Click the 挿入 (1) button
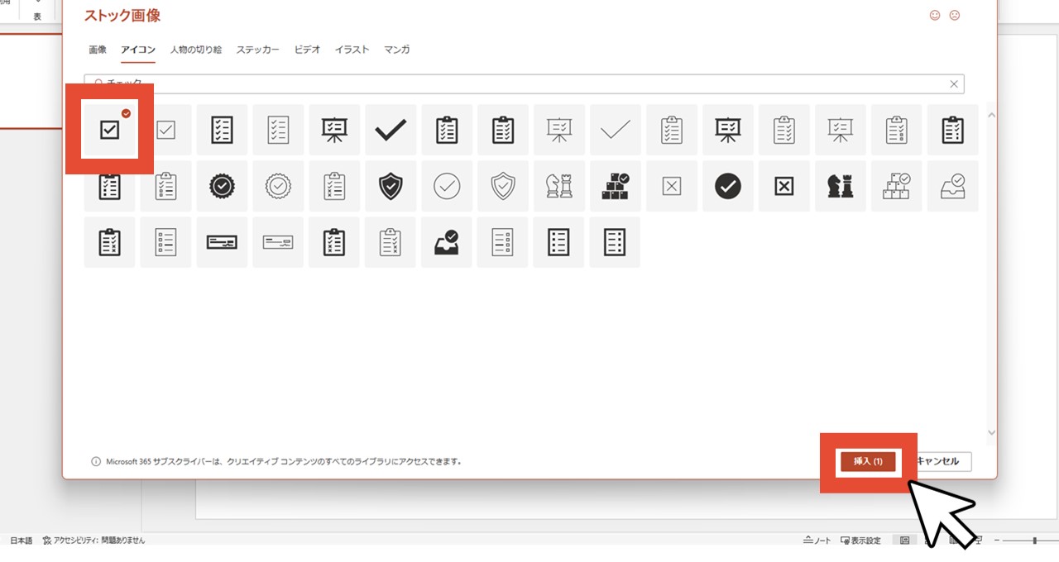The height and width of the screenshot is (562, 1059). click(868, 461)
